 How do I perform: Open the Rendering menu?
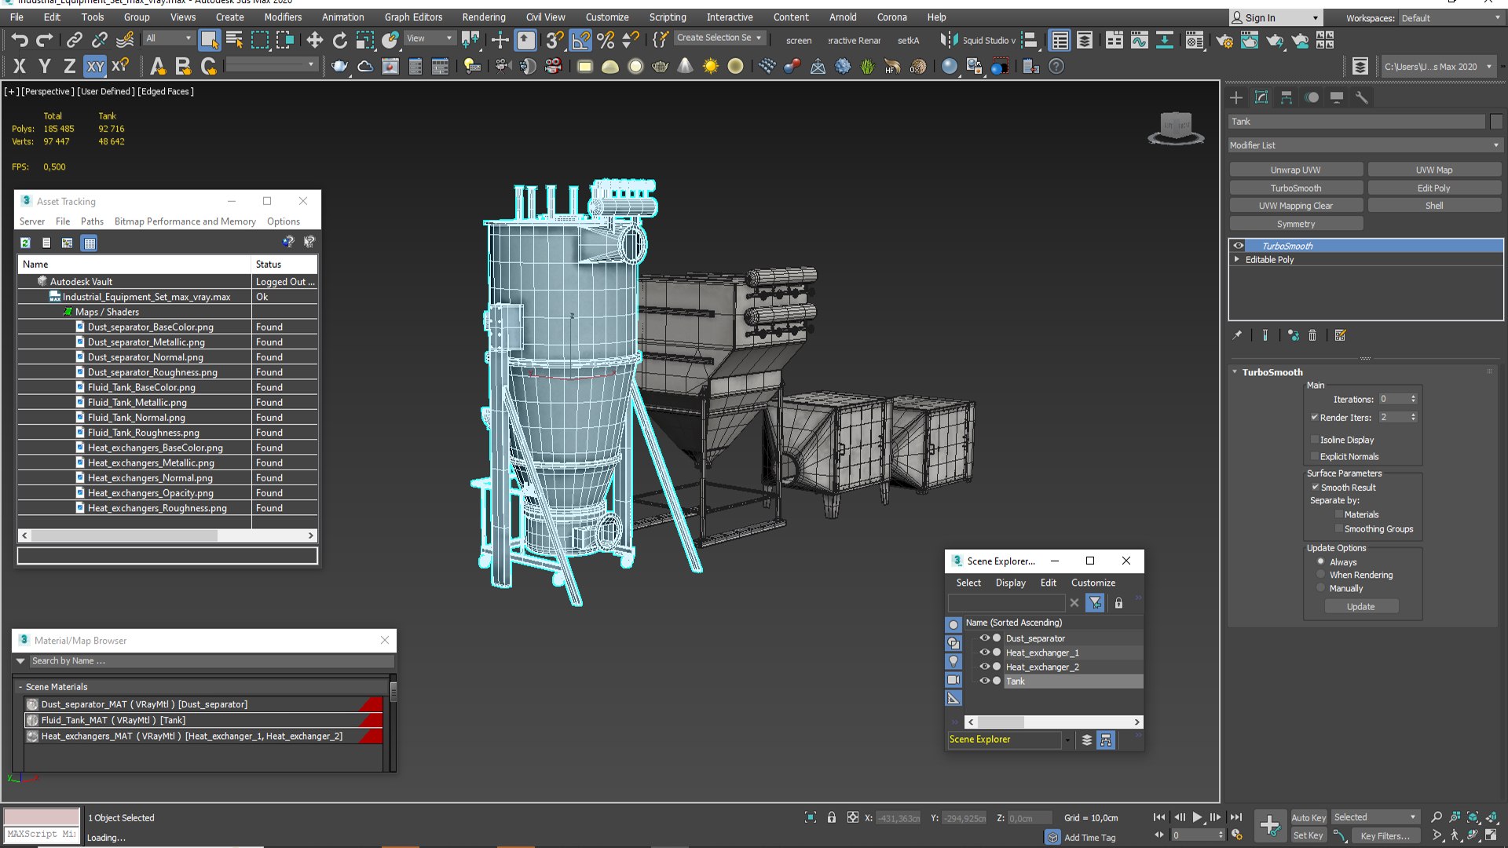click(484, 17)
